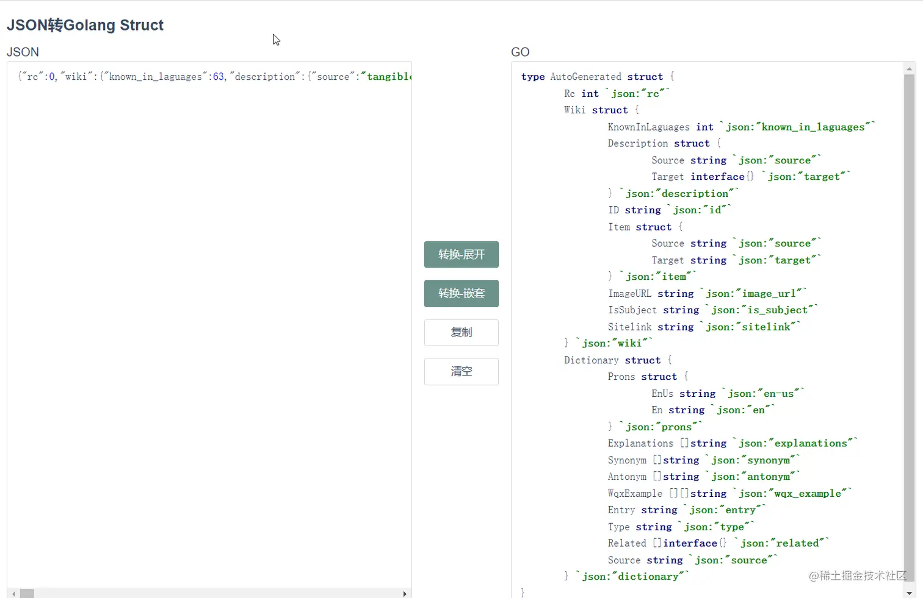Click the 'IsSubject string' field line
The width and height of the screenshot is (923, 598).
click(713, 310)
